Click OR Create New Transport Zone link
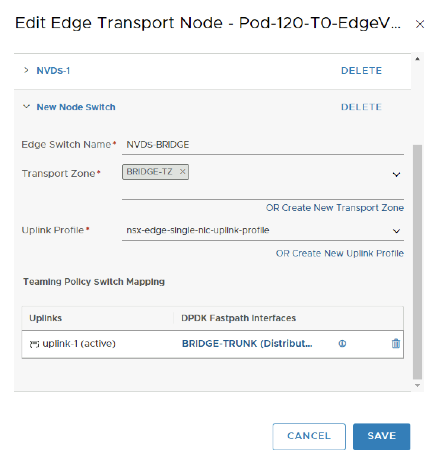This screenshot has width=435, height=460. pos(334,208)
